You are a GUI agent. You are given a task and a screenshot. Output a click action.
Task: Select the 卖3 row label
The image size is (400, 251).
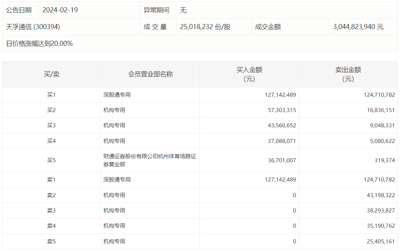pos(51,211)
